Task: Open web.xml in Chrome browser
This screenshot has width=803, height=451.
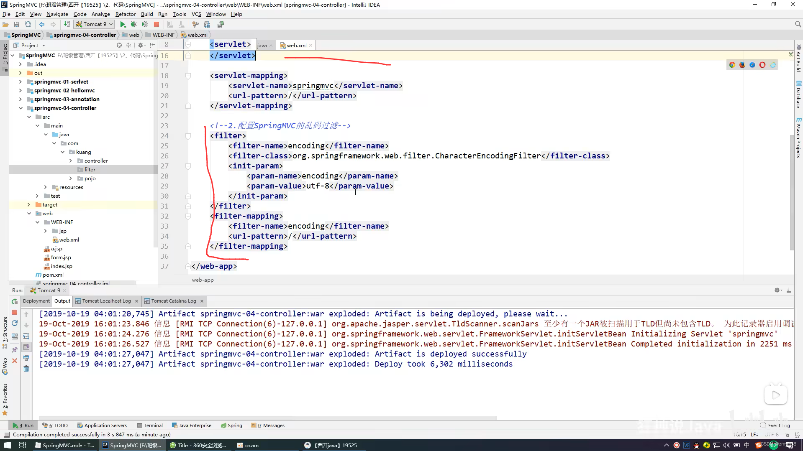Action: click(x=732, y=65)
